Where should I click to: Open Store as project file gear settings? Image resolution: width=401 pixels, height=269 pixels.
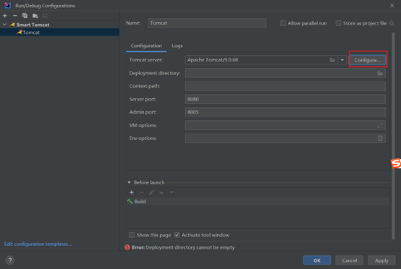pyautogui.click(x=392, y=23)
